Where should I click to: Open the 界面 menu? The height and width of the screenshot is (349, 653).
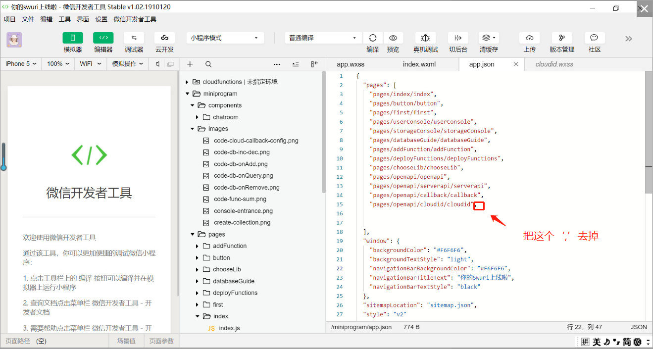[x=83, y=19]
